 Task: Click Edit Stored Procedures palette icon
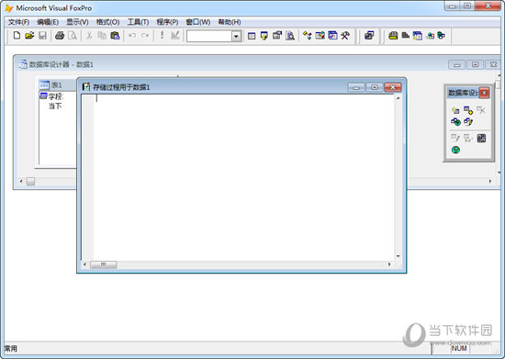coord(481,138)
